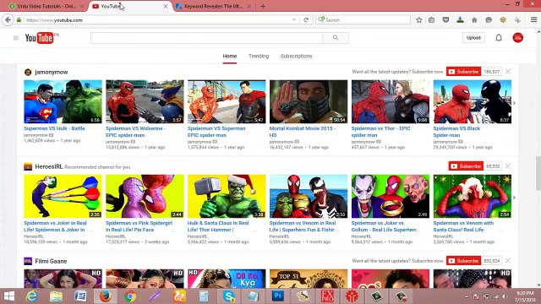Viewport: 541px width, 304px height.
Task: Play Spiderman vs Joker darts thumbnail
Action: [x=63, y=196]
